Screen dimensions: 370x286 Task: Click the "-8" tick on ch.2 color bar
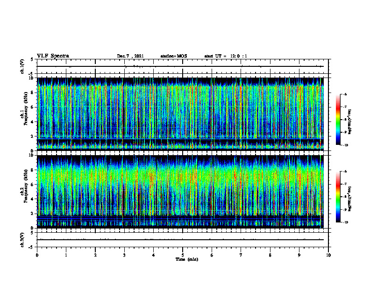345,197
